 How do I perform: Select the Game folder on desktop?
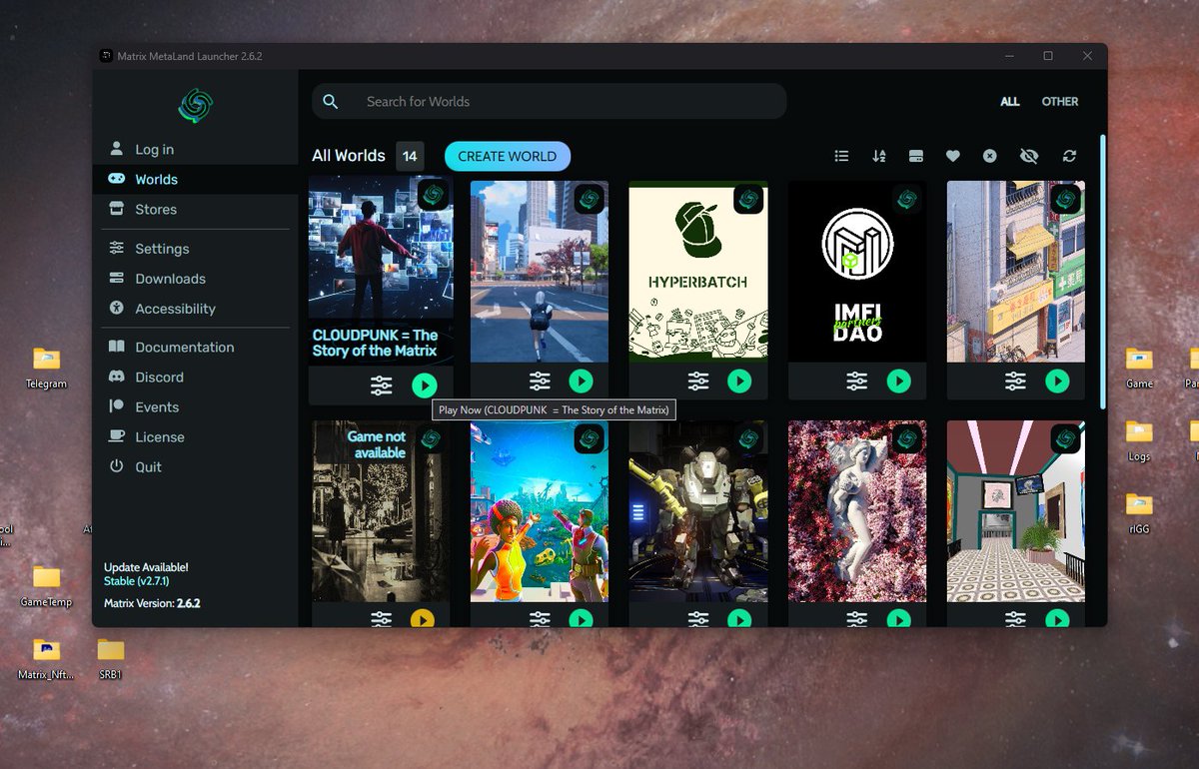1139,368
